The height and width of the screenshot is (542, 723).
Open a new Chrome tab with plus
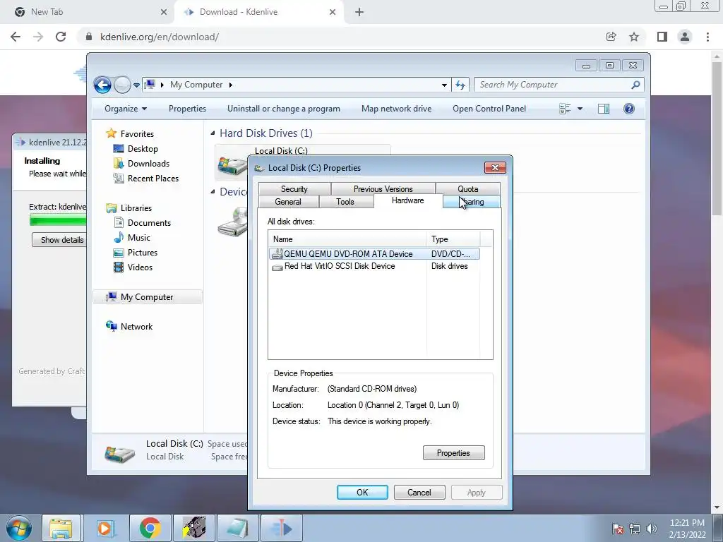tap(359, 13)
